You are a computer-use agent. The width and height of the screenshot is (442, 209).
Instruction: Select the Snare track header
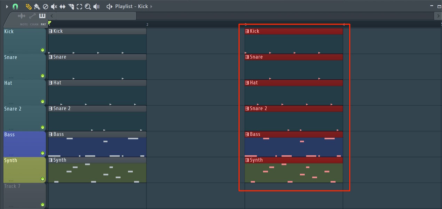(25, 66)
